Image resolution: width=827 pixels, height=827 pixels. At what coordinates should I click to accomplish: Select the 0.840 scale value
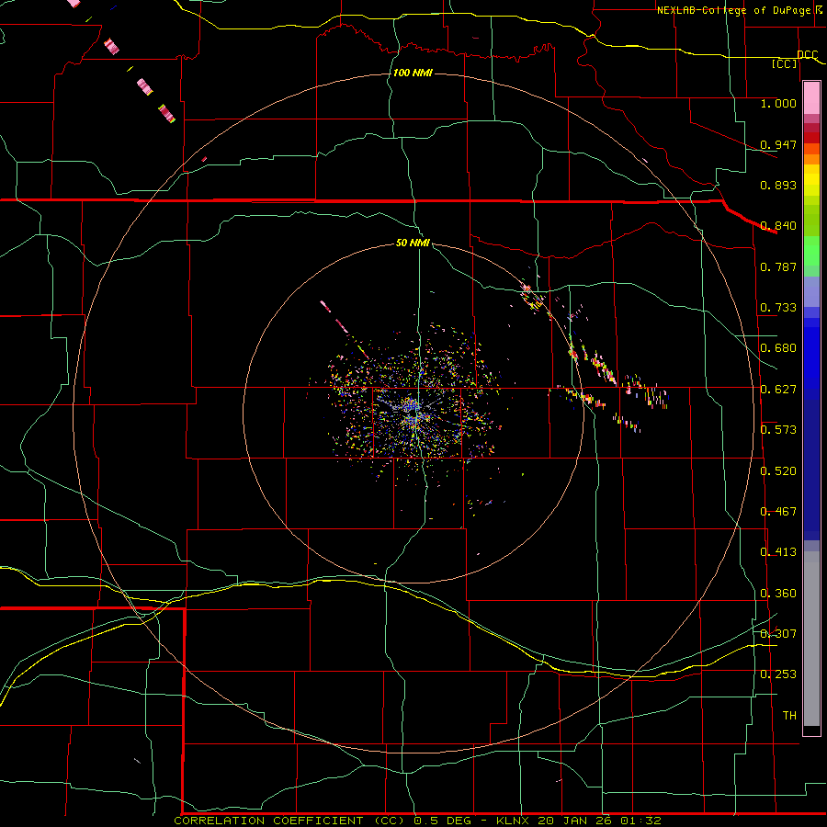point(778,225)
